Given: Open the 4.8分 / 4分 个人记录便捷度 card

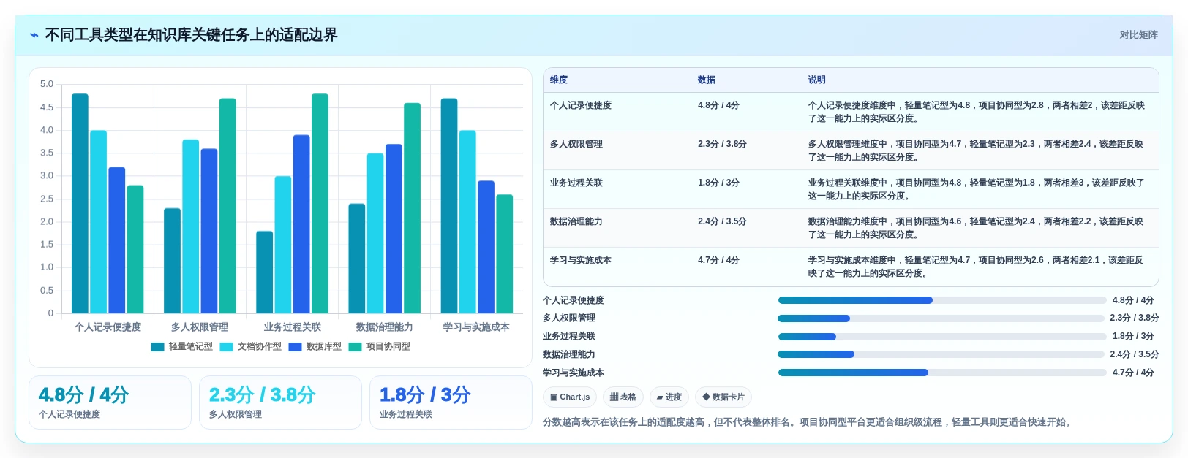Looking at the screenshot, I should (x=110, y=402).
